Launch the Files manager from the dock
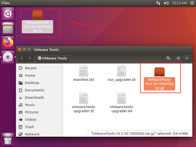Image resolution: width=196 pixels, height=147 pixels. click(x=8, y=28)
